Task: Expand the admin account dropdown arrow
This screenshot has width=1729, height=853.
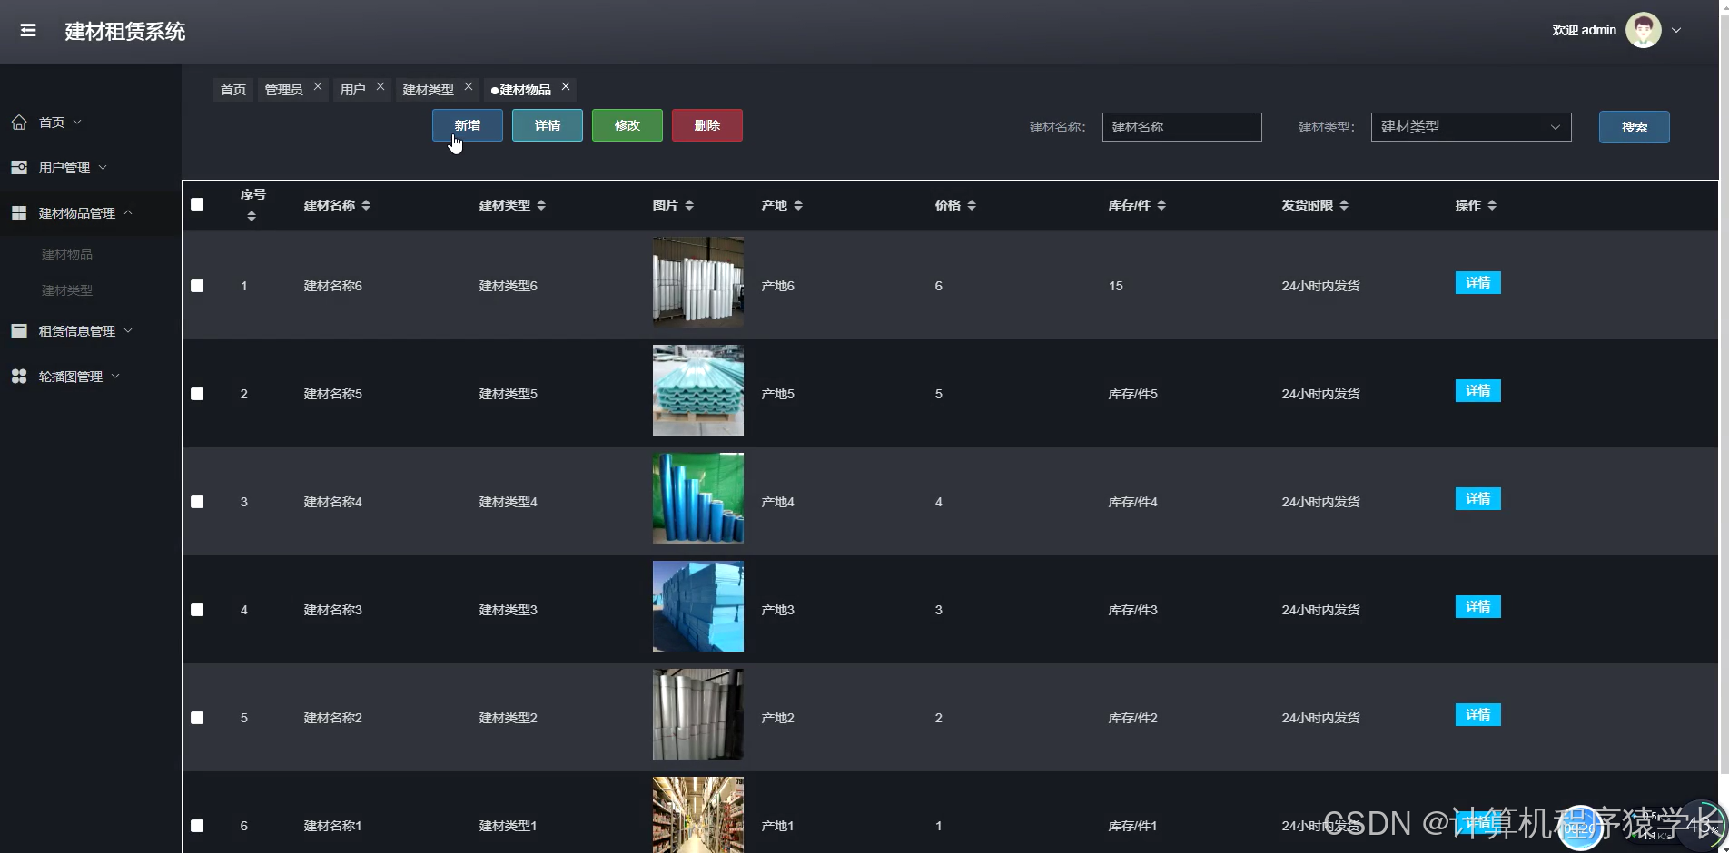Action: tap(1676, 30)
